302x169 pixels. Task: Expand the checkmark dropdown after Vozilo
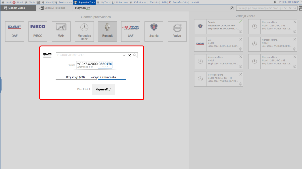[38, 2]
